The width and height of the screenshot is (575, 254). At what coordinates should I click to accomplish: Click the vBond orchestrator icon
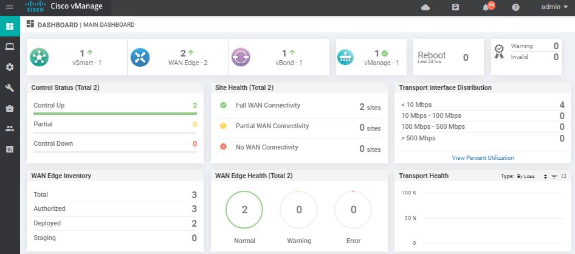[x=241, y=57]
